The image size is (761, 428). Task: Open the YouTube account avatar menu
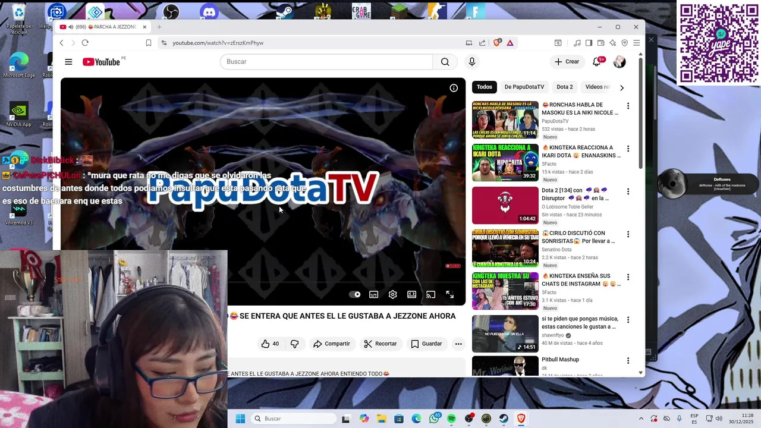[x=620, y=62]
